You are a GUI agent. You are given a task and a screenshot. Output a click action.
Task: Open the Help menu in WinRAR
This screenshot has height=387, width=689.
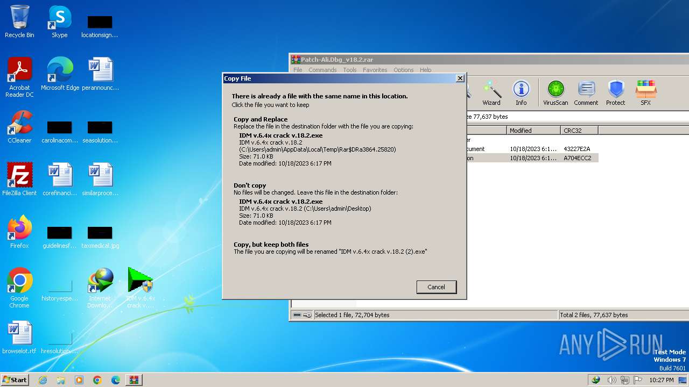click(426, 70)
